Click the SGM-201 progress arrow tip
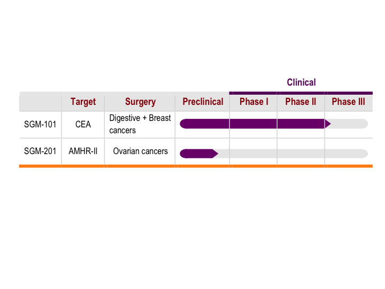Image resolution: width=385 pixels, height=289 pixels. tap(215, 154)
